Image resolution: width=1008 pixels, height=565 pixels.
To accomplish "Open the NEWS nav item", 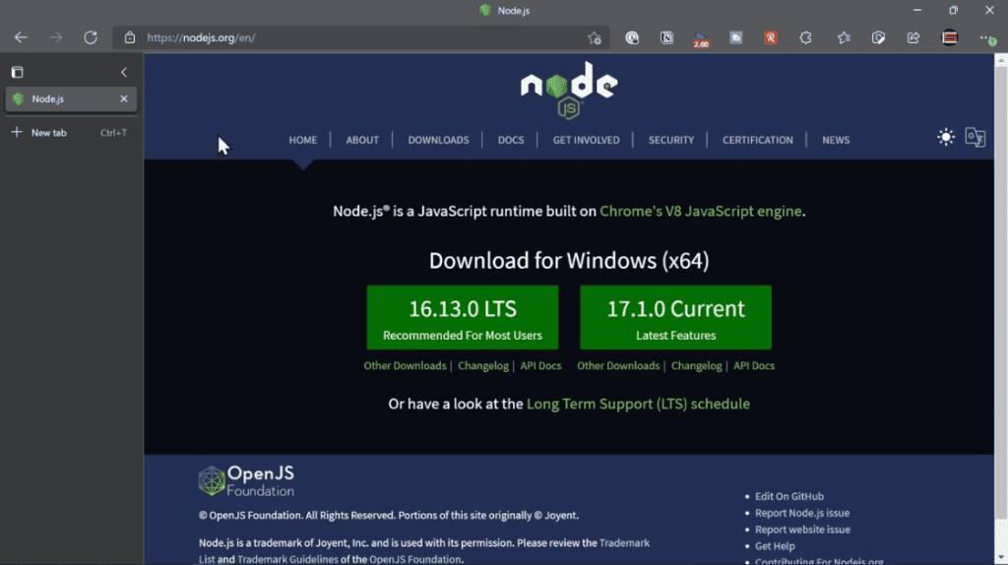I will [x=836, y=140].
